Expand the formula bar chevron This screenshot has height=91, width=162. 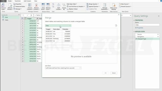[130, 15]
